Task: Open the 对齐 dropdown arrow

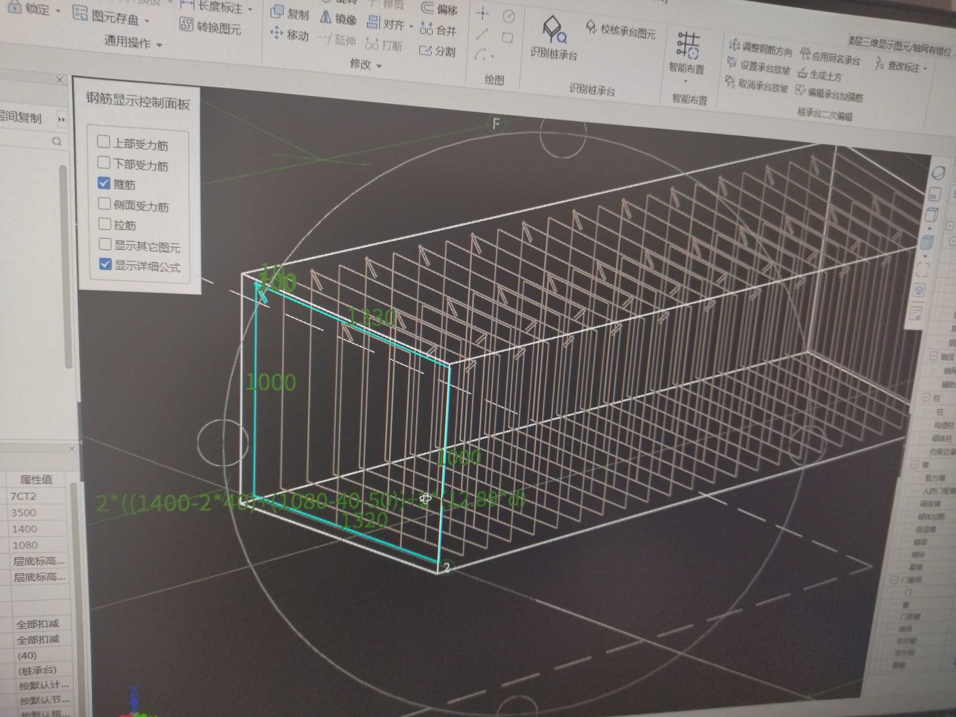Action: click(x=411, y=26)
